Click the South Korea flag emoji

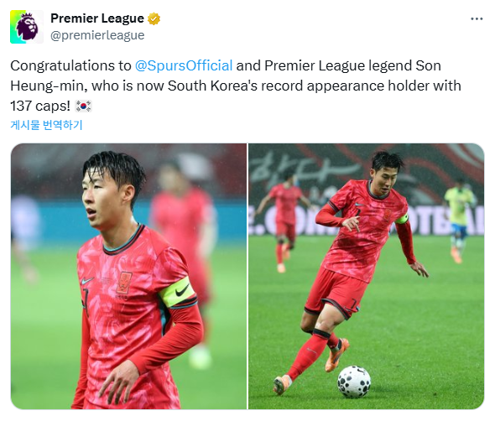84,106
